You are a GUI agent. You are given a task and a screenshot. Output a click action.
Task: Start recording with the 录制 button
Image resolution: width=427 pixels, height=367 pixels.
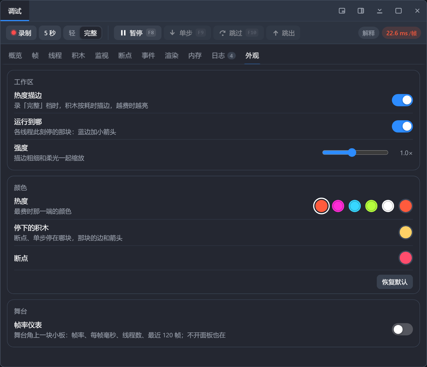coord(21,33)
